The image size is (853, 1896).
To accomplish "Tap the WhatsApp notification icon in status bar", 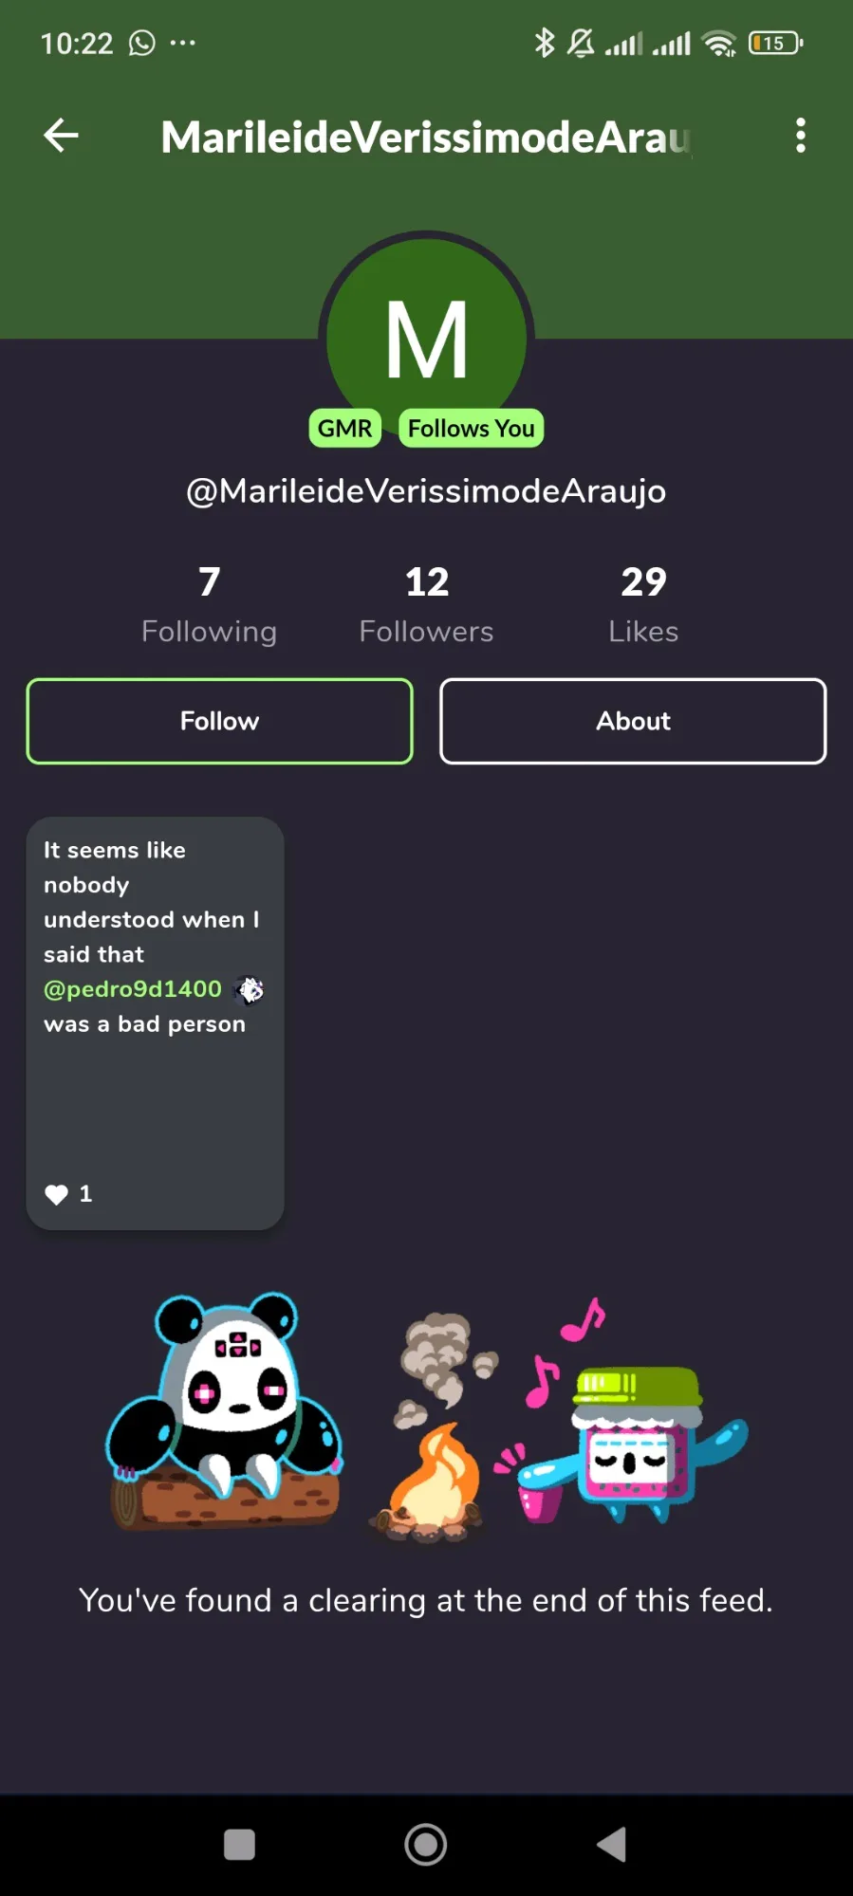I will (x=142, y=43).
